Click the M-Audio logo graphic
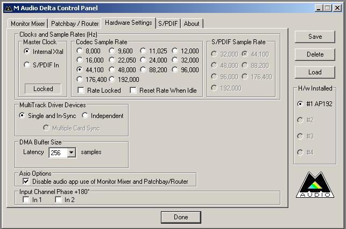 tap(315, 185)
